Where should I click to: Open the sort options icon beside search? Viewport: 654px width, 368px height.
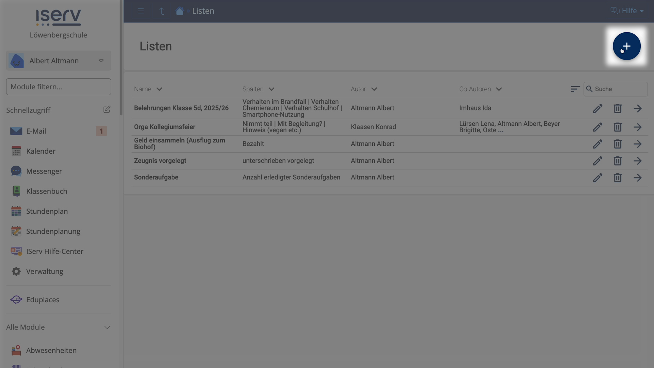click(x=575, y=89)
